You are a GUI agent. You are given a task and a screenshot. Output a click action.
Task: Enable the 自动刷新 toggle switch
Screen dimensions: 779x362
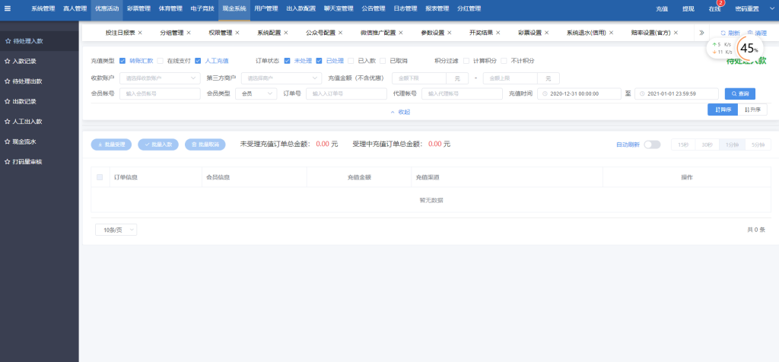pyautogui.click(x=652, y=144)
